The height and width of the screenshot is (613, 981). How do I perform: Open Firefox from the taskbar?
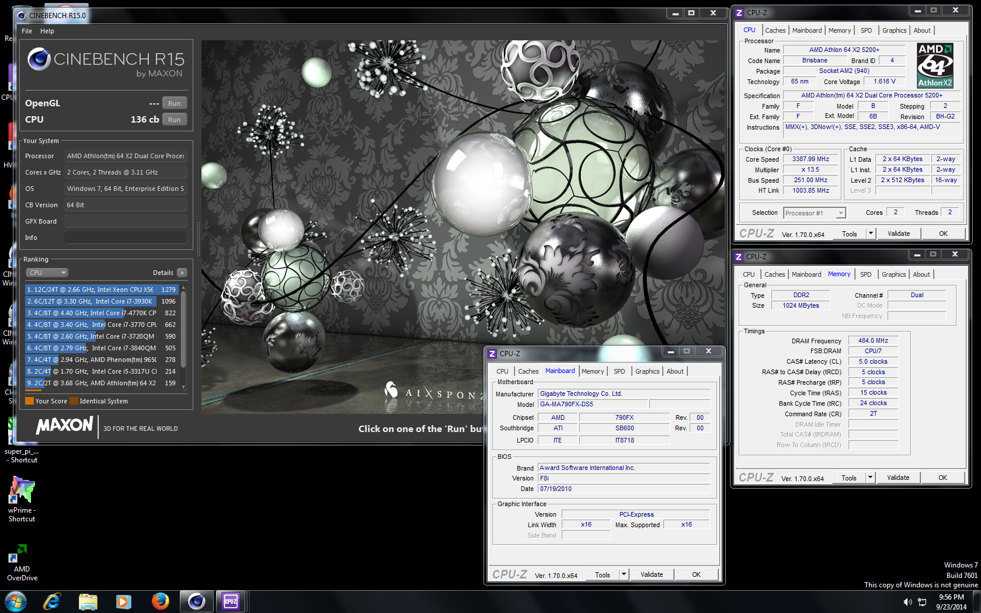coord(160,601)
